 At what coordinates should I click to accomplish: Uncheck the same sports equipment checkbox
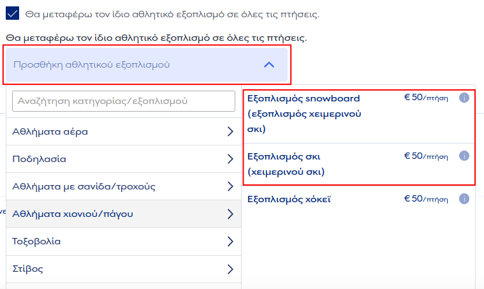coord(12,13)
